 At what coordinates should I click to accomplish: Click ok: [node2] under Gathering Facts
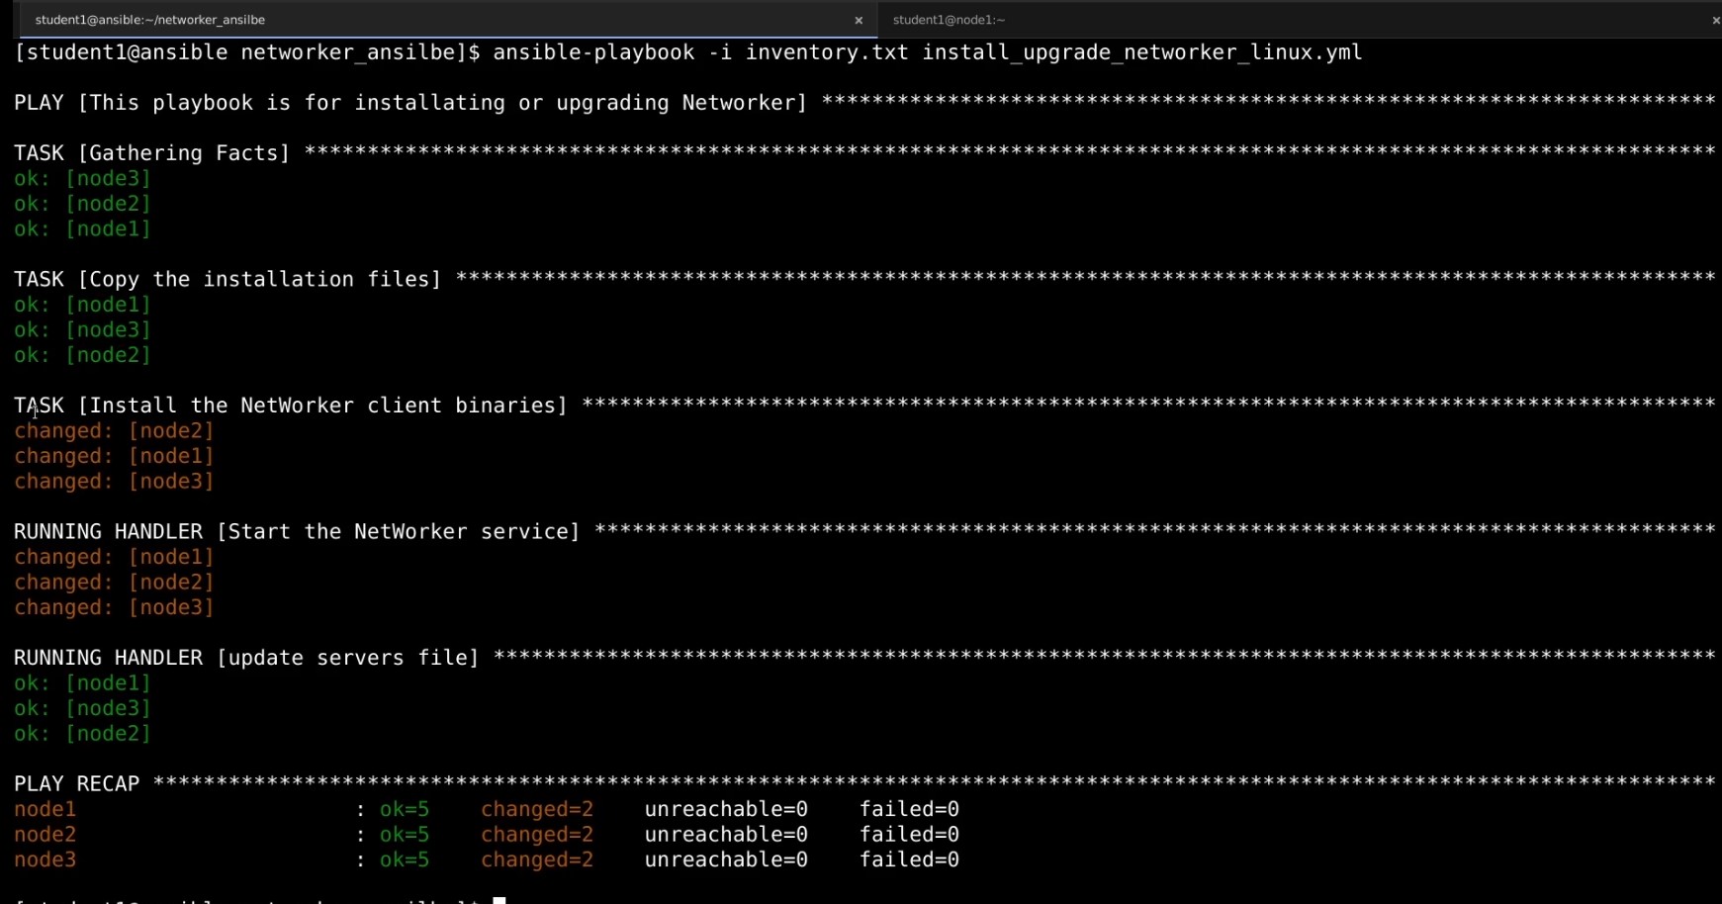(x=82, y=204)
